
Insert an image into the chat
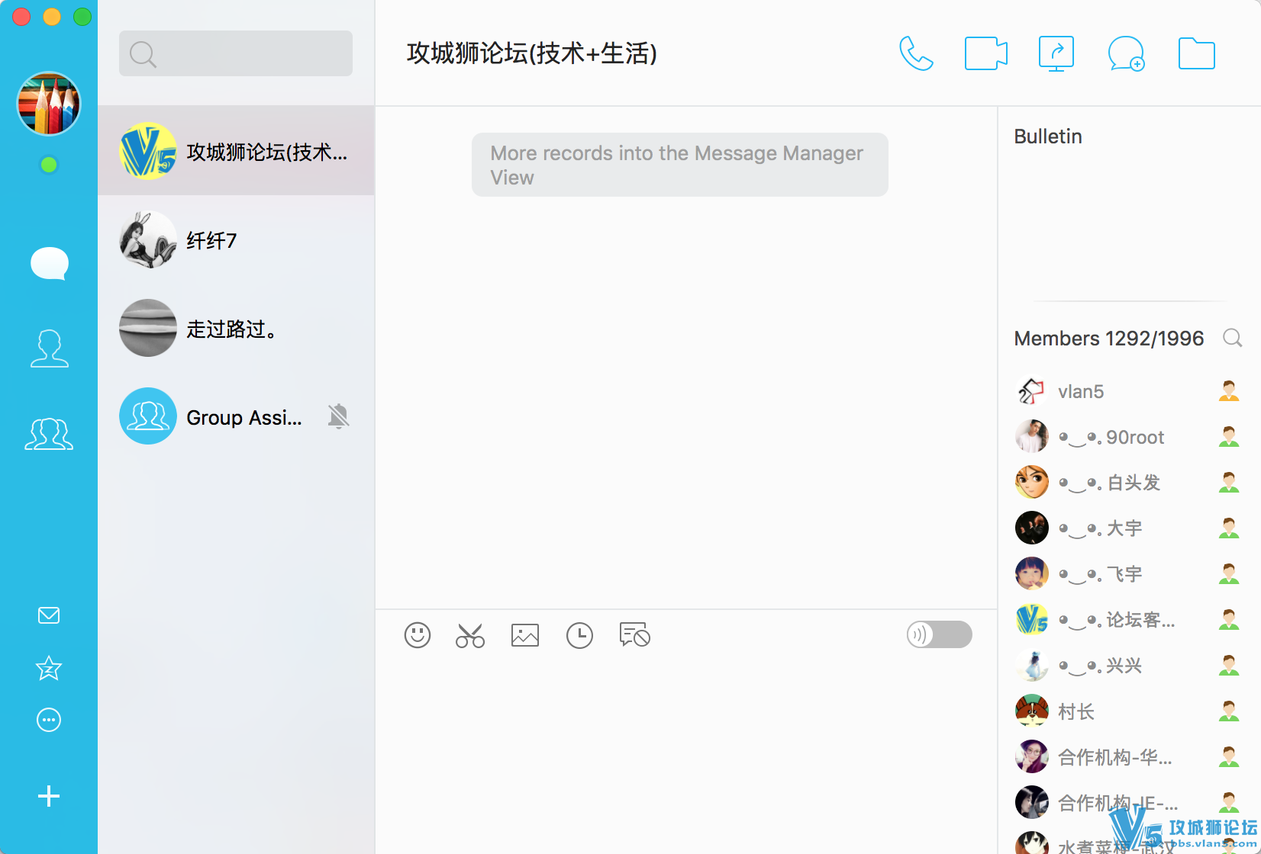tap(525, 635)
